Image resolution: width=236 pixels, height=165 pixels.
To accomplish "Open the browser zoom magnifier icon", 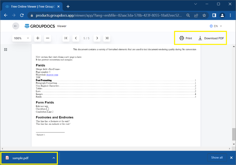I will point(188,15).
